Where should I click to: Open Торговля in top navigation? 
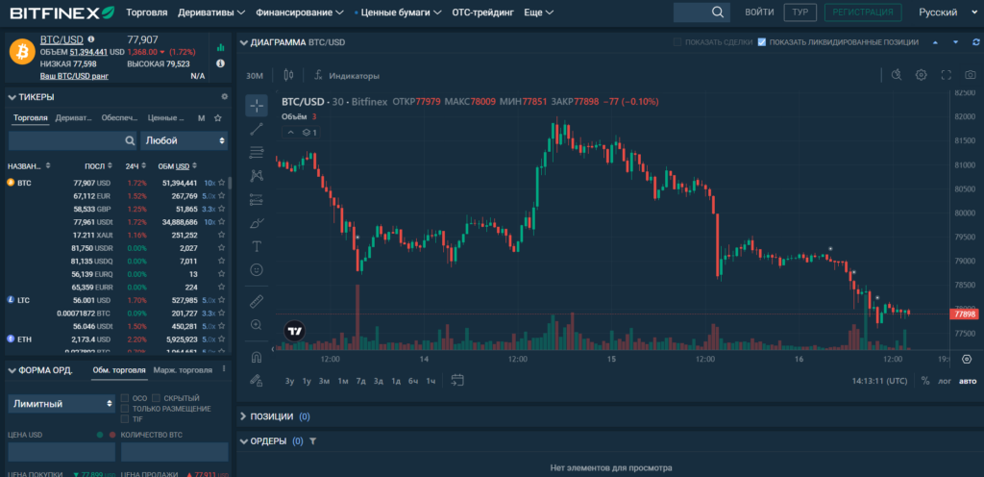[x=147, y=13]
